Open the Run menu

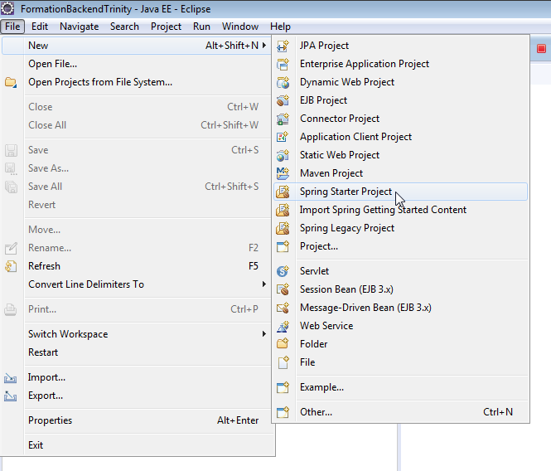tap(201, 27)
